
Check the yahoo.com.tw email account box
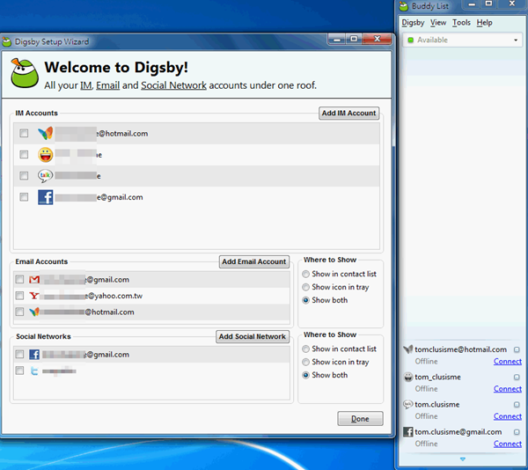[19, 296]
